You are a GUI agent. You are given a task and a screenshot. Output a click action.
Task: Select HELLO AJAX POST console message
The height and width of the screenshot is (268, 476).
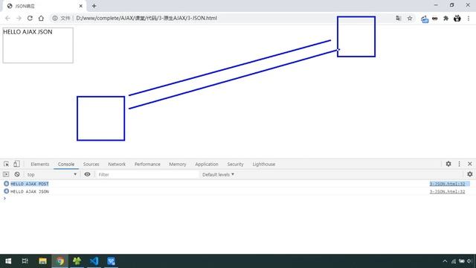(30, 184)
